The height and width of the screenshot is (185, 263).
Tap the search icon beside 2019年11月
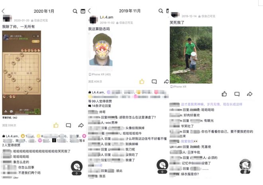[x=161, y=11]
